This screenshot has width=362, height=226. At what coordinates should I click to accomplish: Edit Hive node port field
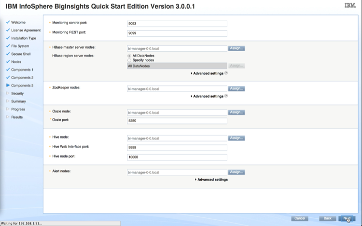(177, 157)
